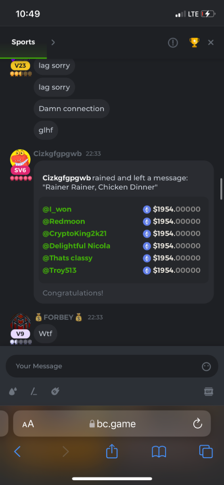View Cizkgfgpgwb's dinosaur avatar

point(20,158)
